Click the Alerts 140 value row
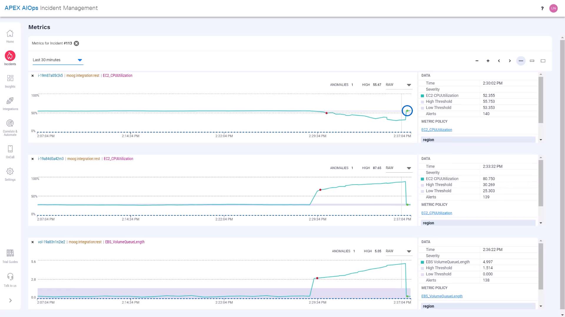 (478, 114)
